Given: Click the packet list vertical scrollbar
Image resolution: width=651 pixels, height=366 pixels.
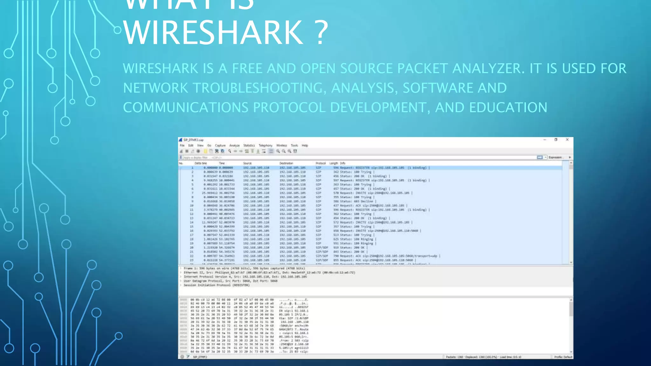Looking at the screenshot, I should point(571,213).
